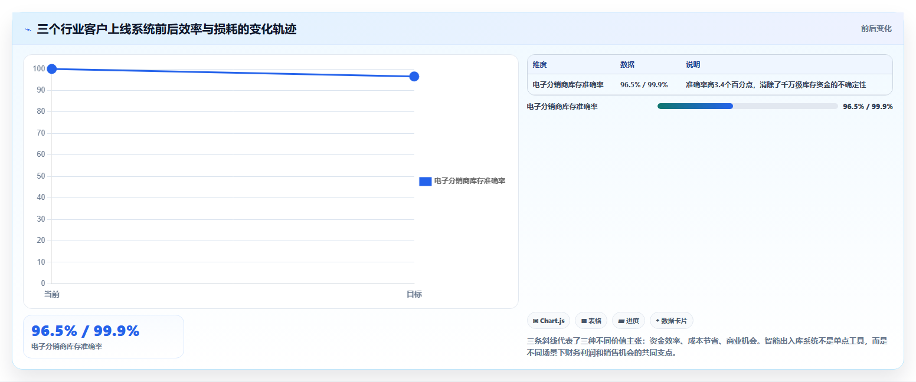
Task: Click the 说明 column header
Action: coord(693,65)
